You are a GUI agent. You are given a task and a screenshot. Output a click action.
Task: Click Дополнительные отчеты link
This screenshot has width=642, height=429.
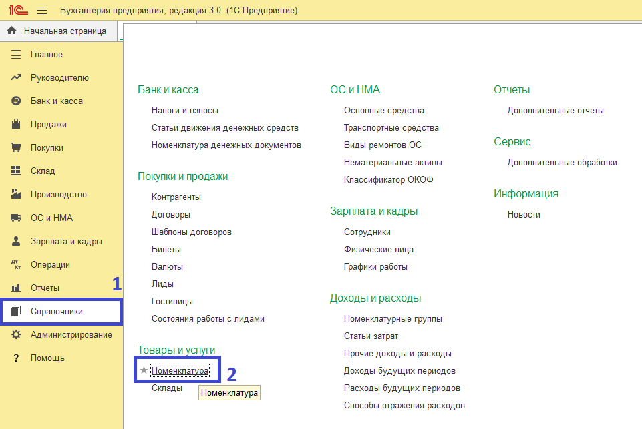[555, 110]
